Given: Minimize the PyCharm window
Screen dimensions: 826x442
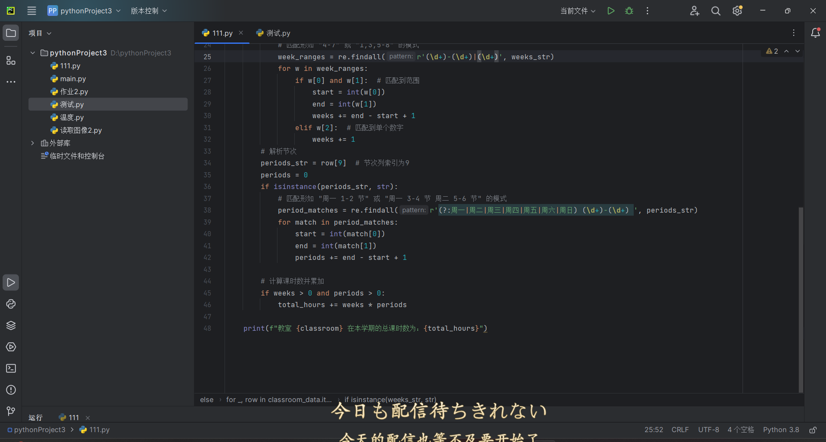Looking at the screenshot, I should pos(763,11).
